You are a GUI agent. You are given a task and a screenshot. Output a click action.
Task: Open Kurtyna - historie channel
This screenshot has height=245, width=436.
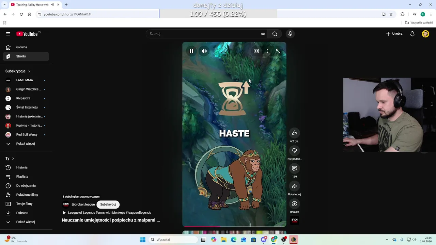26,126
